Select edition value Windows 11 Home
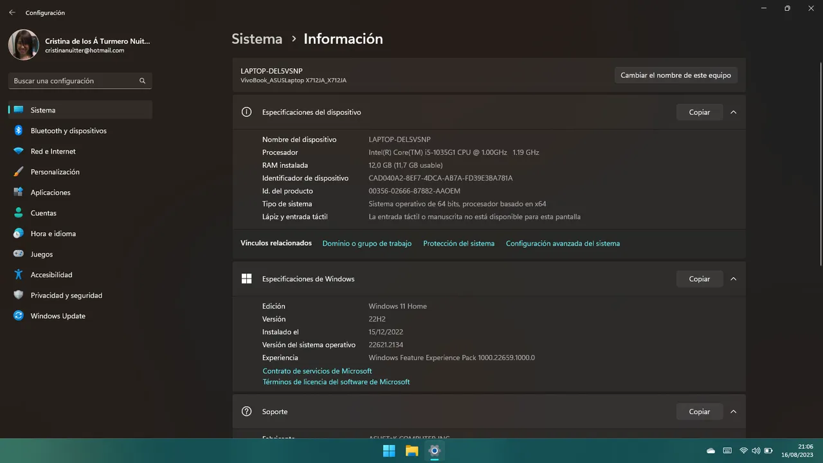Image resolution: width=823 pixels, height=463 pixels. pos(397,306)
